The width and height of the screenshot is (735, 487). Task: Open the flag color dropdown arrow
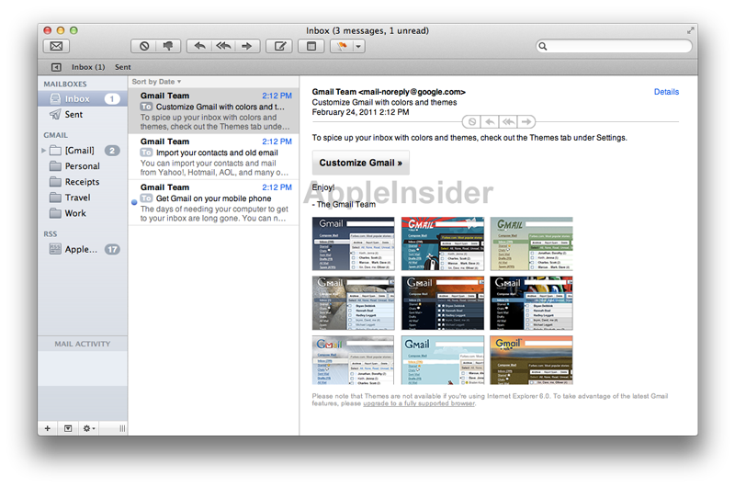tap(358, 46)
